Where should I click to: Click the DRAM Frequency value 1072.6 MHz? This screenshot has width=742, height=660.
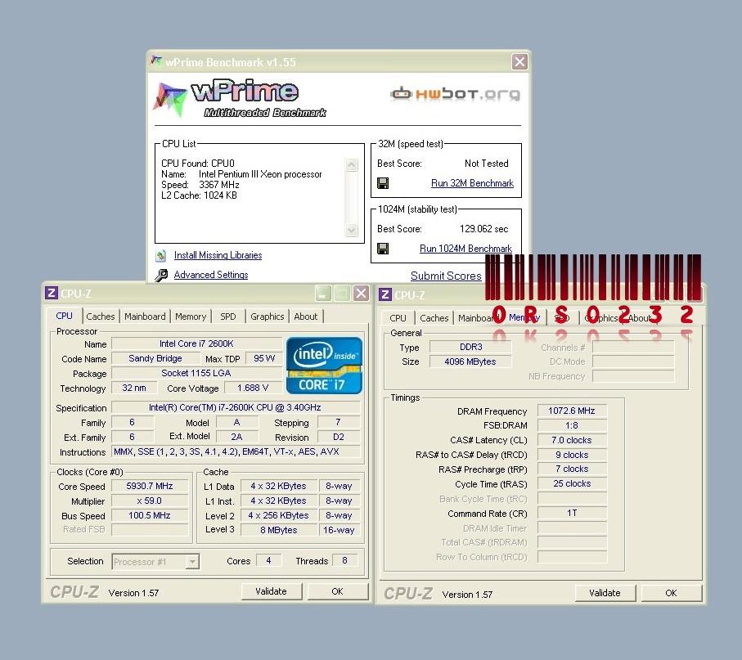pyautogui.click(x=572, y=411)
